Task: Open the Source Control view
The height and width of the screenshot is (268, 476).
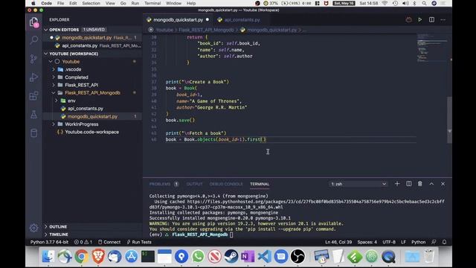Action: (33, 59)
